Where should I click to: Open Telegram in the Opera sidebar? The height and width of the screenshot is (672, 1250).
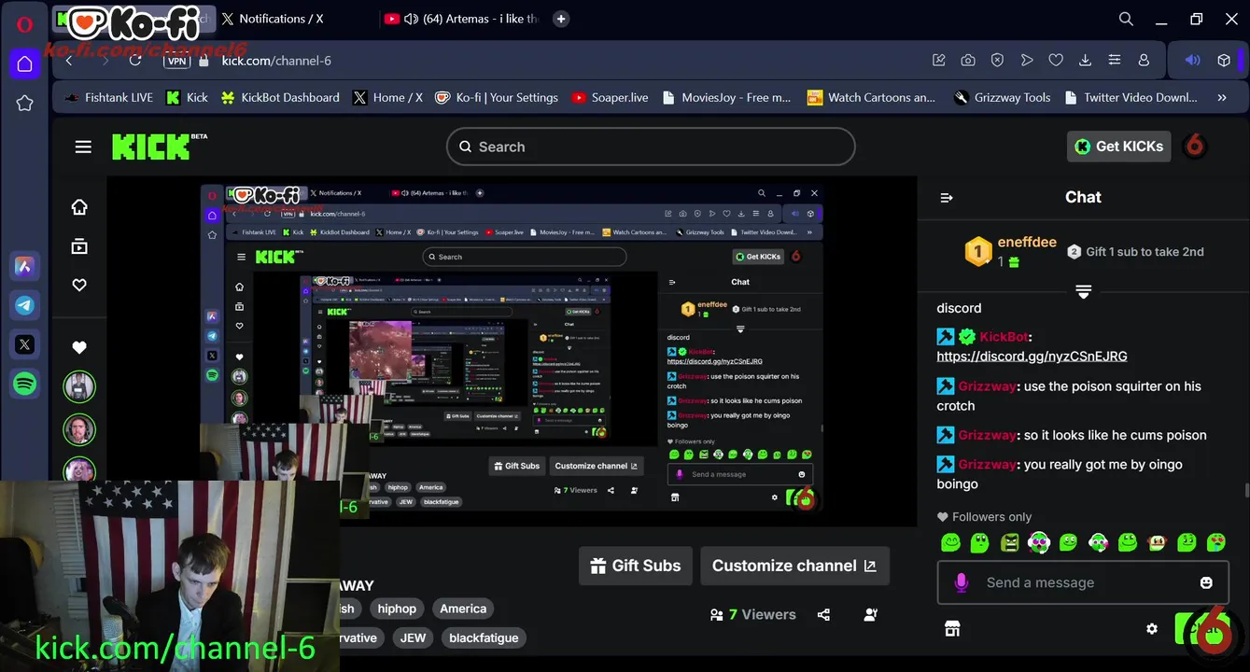click(25, 305)
